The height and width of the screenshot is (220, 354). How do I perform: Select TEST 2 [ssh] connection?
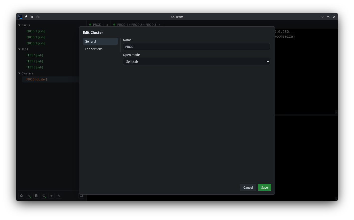(35, 61)
